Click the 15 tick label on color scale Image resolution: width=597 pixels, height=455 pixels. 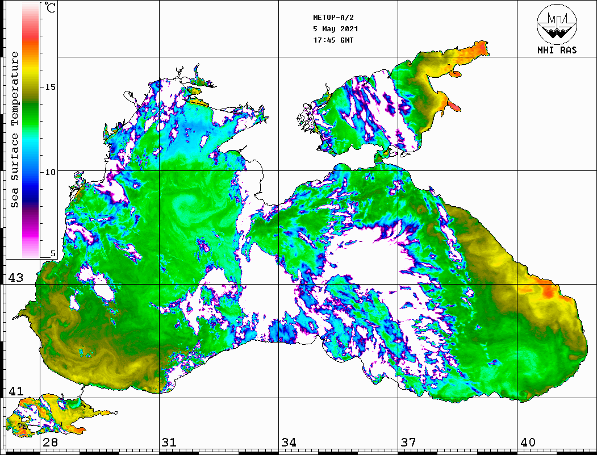(50, 87)
